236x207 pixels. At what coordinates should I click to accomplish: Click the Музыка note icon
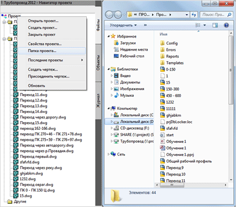click(116, 95)
